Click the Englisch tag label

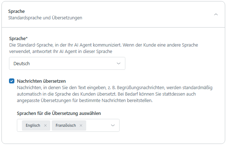pos(33,125)
